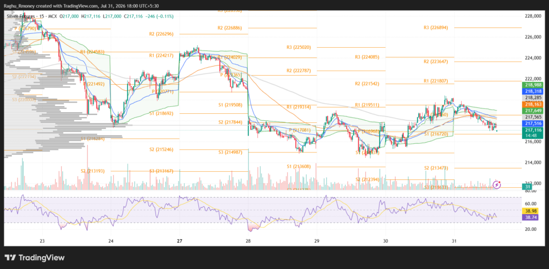Click the volume value 31 label
Image resolution: width=549 pixels, height=269 pixels.
pos(528,187)
